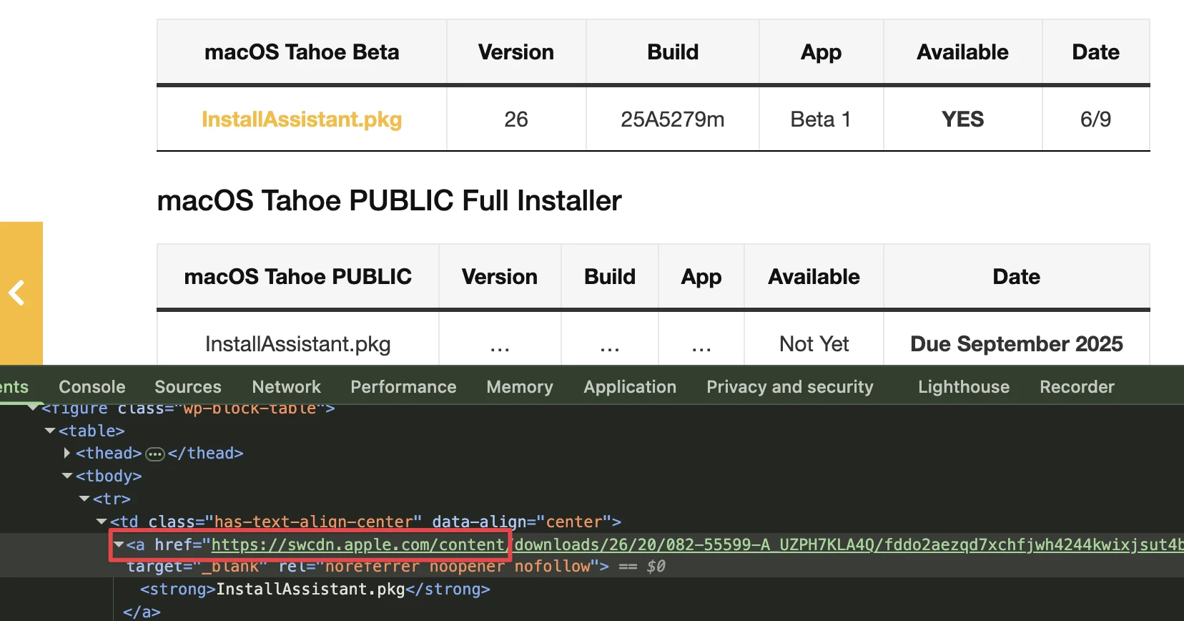Click the 6/9 date cell

click(x=1095, y=119)
